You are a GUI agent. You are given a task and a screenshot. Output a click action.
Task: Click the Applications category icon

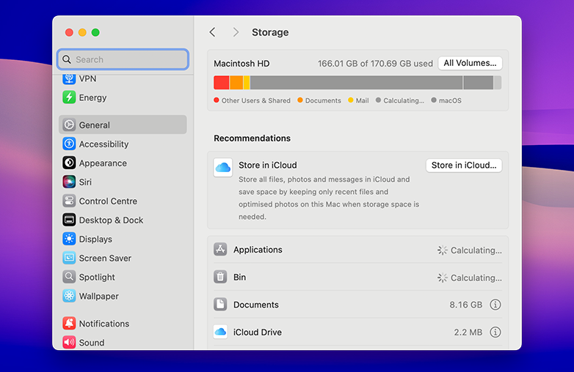point(220,249)
